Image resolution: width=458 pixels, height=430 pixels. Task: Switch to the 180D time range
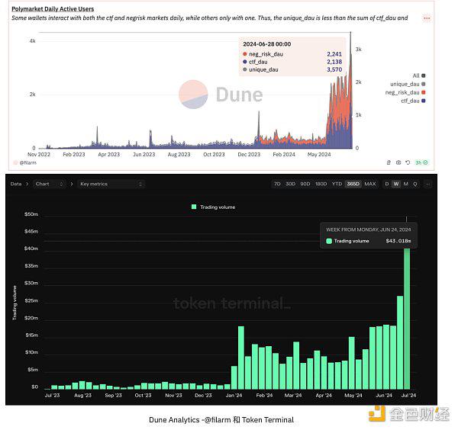(x=321, y=184)
